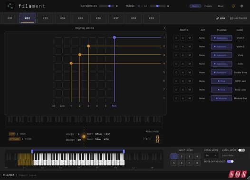250x180 pixels.
Task: Click the keyboard range right handle
Action: [124, 152]
